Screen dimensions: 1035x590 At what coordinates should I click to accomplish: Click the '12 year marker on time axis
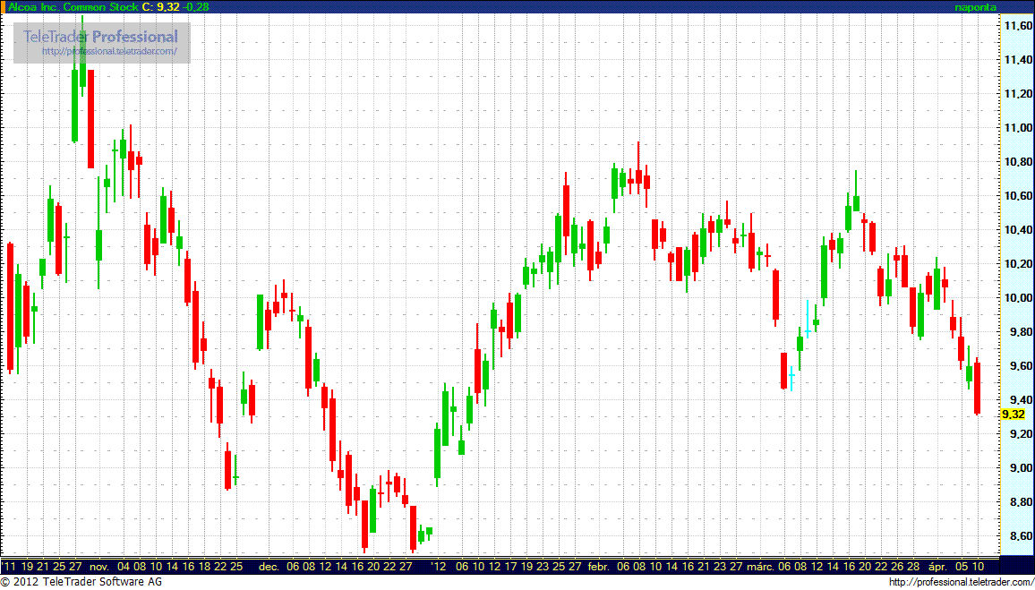[x=438, y=567]
